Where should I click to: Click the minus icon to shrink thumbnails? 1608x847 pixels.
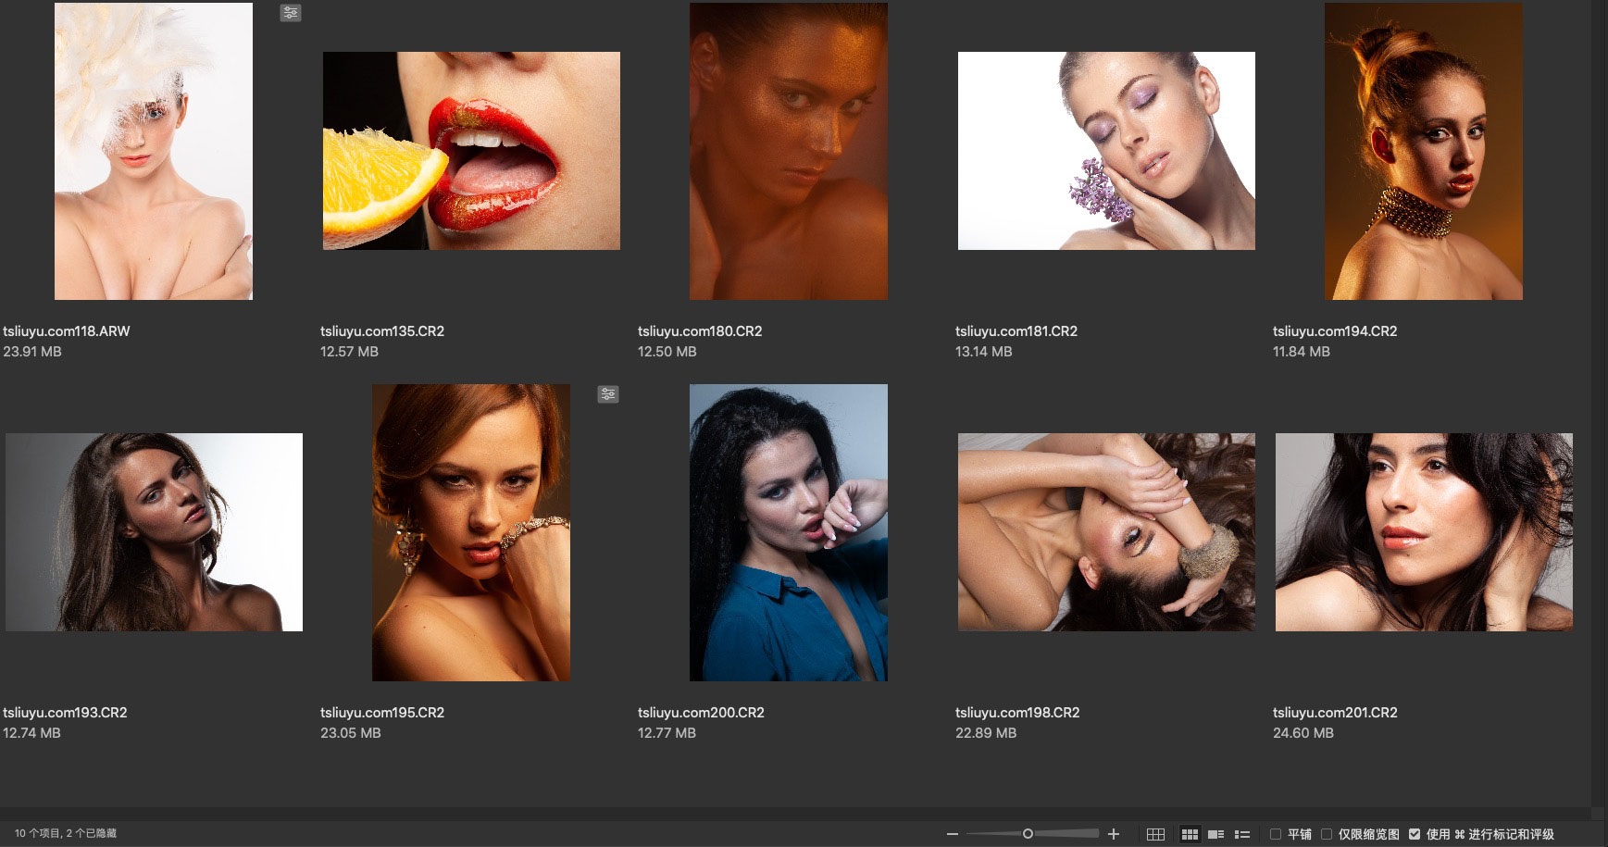point(952,834)
